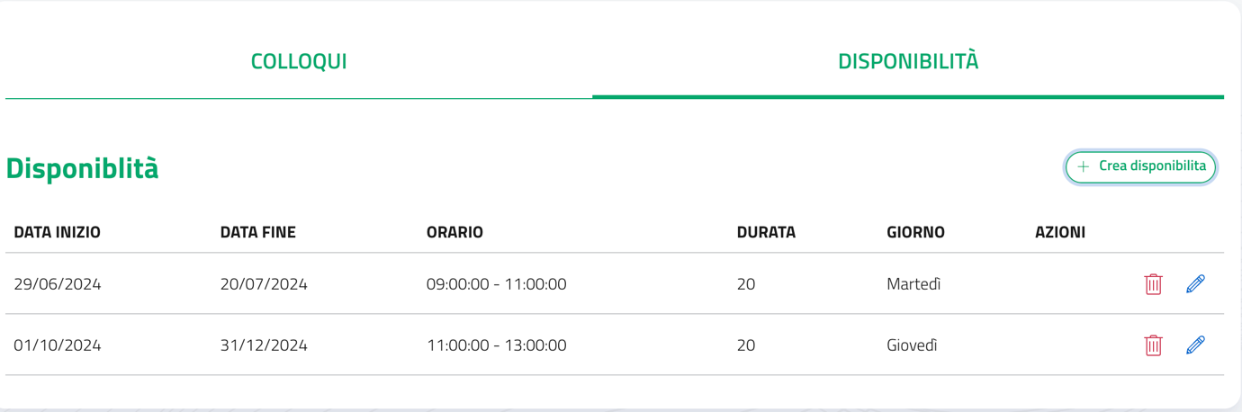
Task: Select the DISPONIBILITÀ tab
Action: tap(908, 62)
